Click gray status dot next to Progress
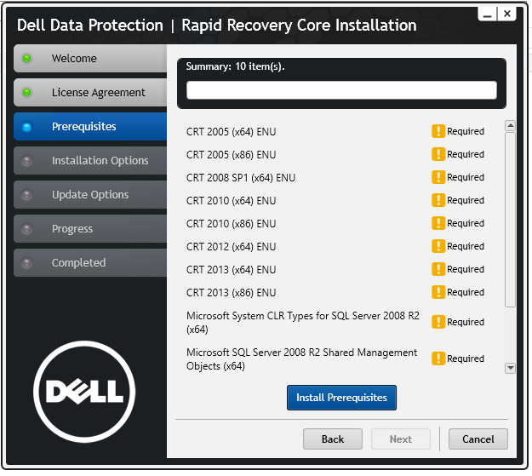 pos(26,228)
